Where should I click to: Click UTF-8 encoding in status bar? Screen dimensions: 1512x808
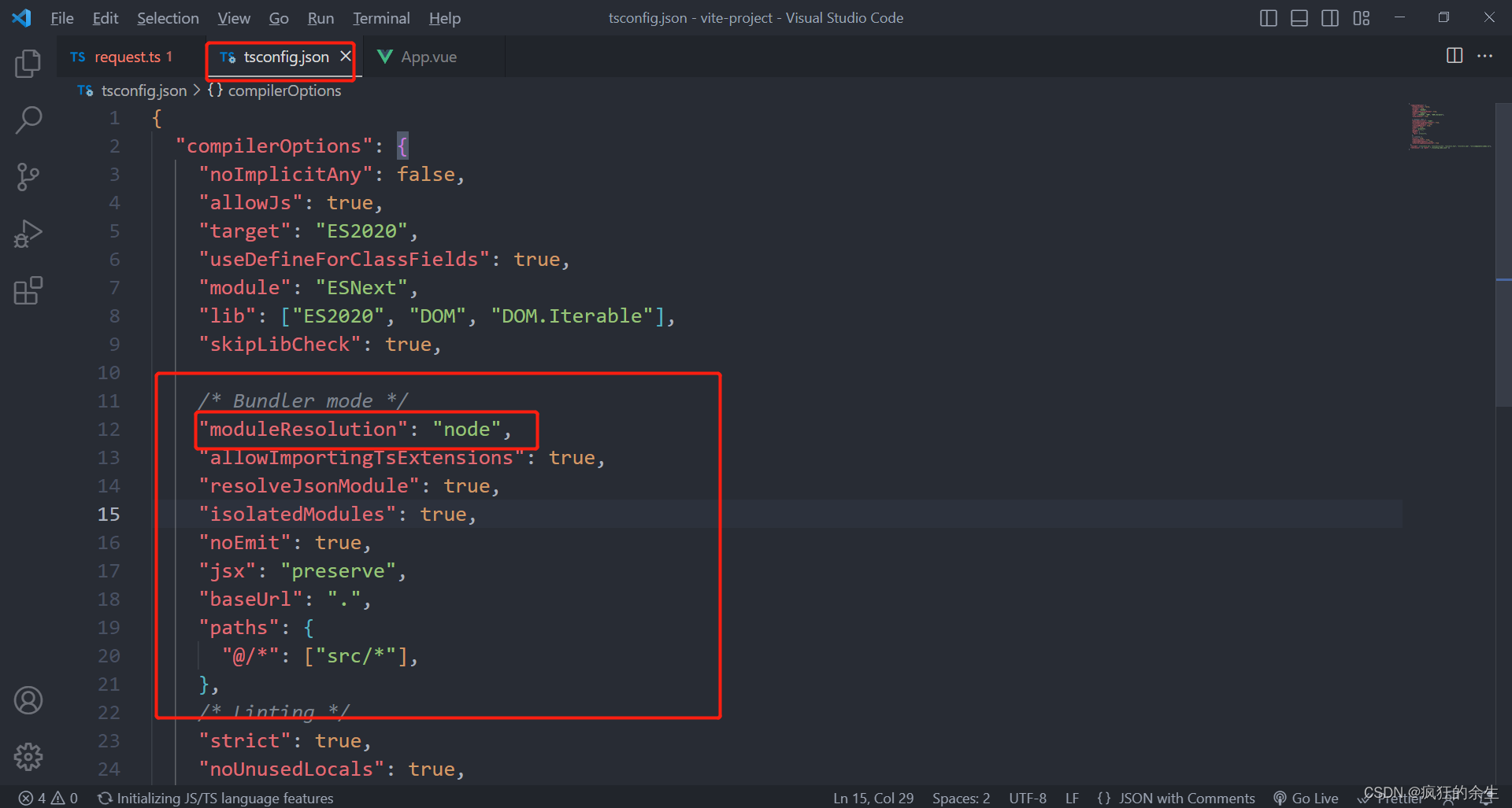[1027, 797]
